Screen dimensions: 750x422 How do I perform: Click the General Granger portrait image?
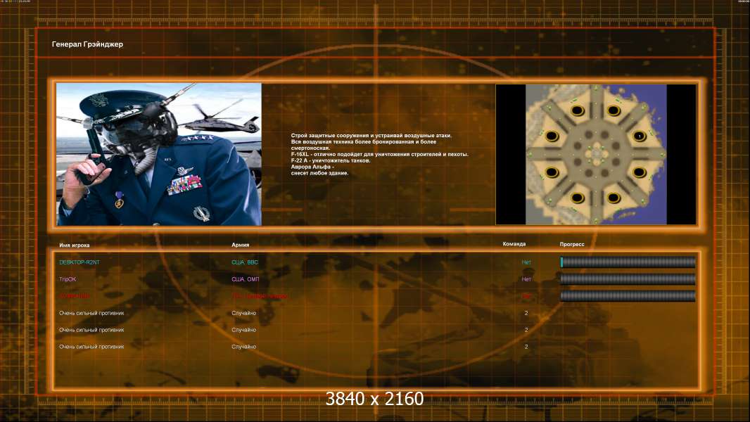[158, 154]
